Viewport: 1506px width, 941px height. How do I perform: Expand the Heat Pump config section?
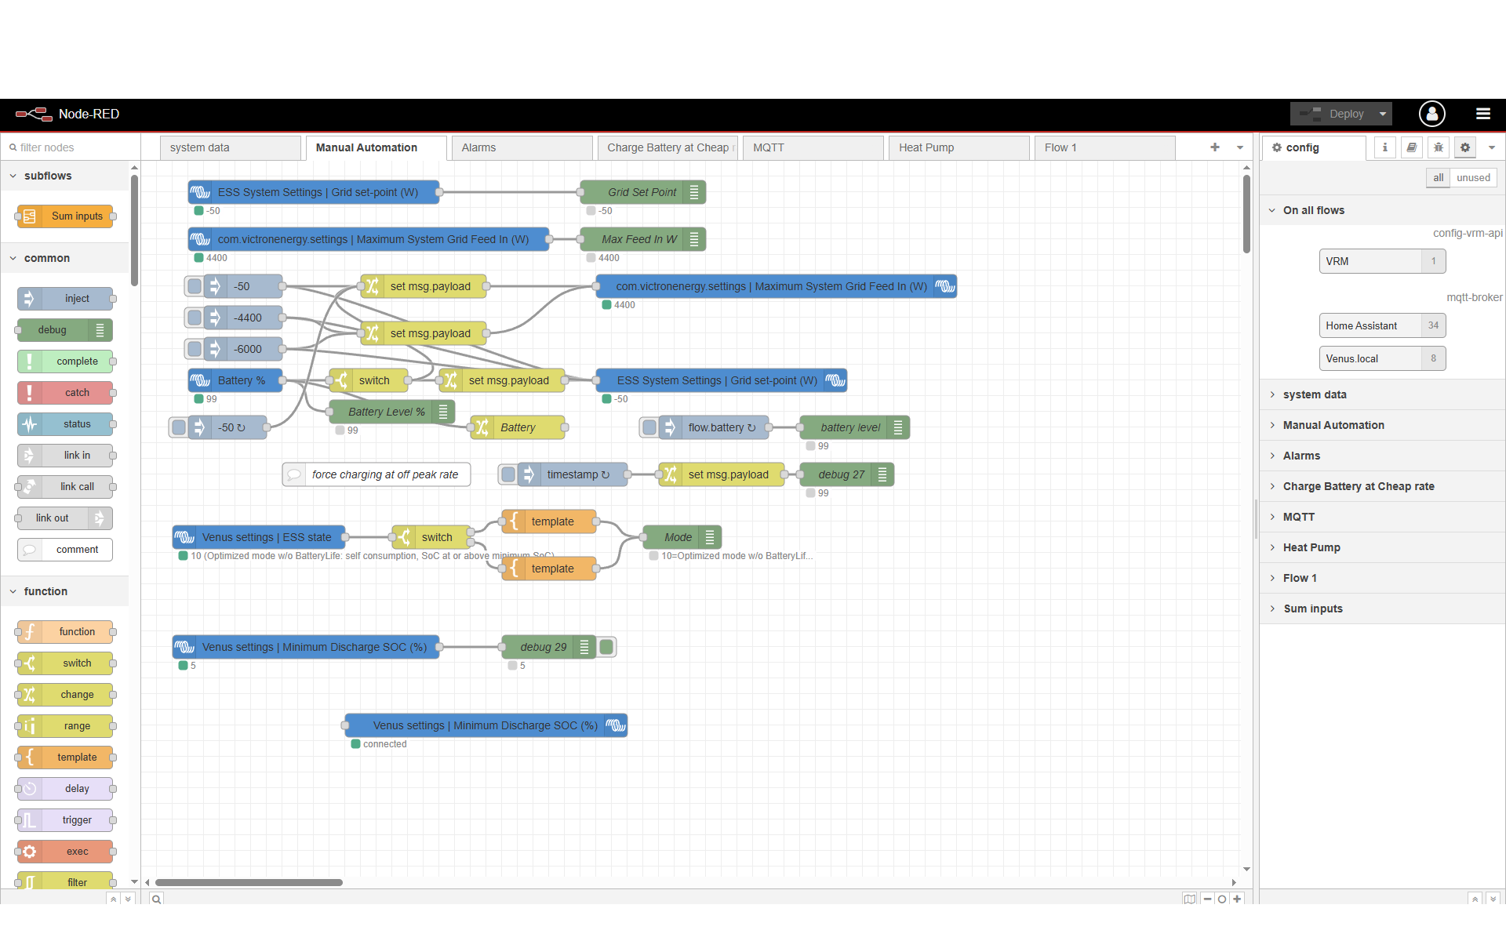coord(1311,547)
